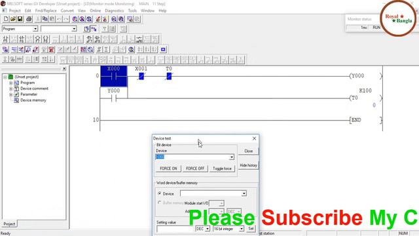Image resolution: width=419 pixels, height=236 pixels.
Task: Click the project data list toggle icon
Action: click(94, 29)
